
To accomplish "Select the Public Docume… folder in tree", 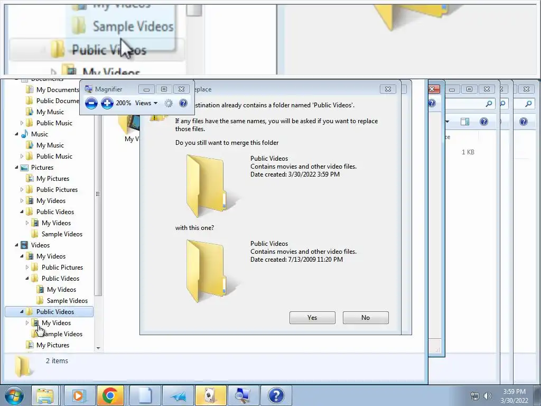I will pos(58,101).
